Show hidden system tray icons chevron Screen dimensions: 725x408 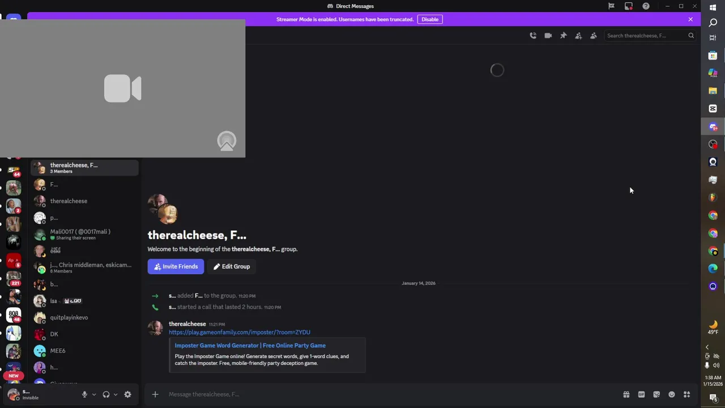[707, 347]
